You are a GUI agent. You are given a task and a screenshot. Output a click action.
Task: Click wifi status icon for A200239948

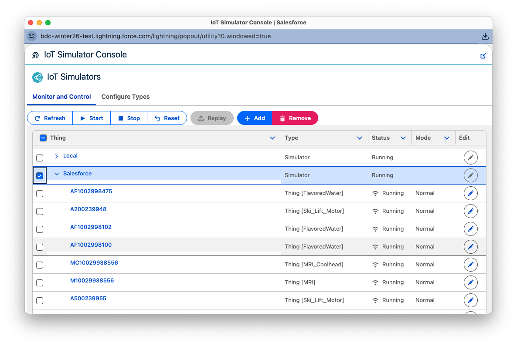(x=375, y=211)
